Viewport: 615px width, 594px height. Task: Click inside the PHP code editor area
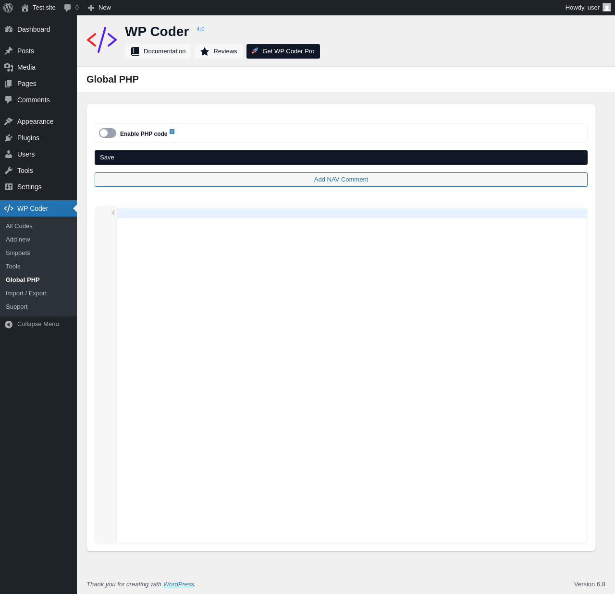click(x=352, y=375)
